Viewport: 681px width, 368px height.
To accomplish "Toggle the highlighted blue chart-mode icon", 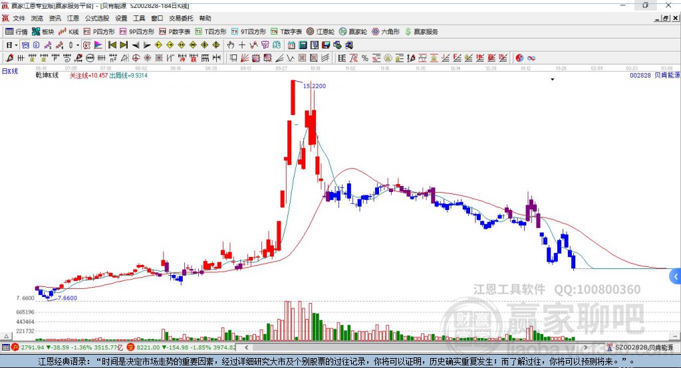I will pos(26,45).
